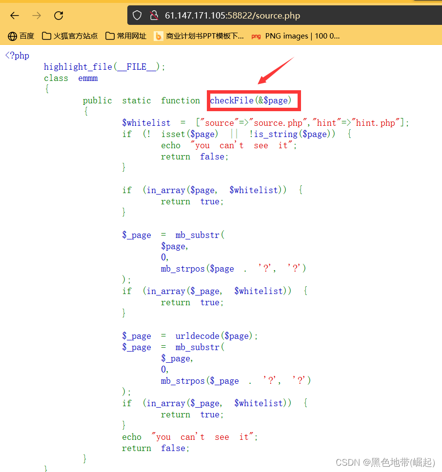This screenshot has width=442, height=472.
Task: Click the "$whitelist" variable assignment line
Action: tap(265, 123)
